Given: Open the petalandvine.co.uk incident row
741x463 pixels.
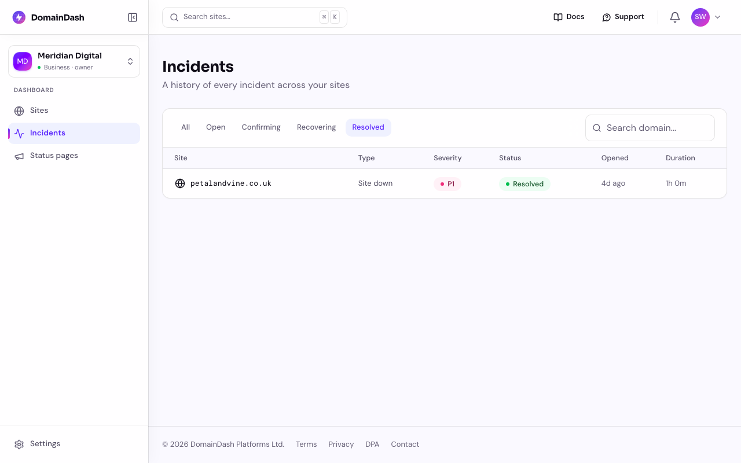Looking at the screenshot, I should [x=445, y=183].
